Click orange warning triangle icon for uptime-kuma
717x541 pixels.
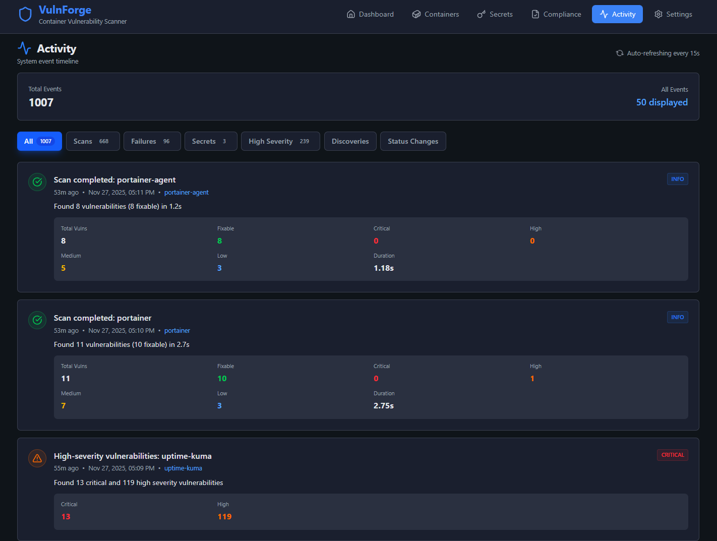tap(37, 458)
